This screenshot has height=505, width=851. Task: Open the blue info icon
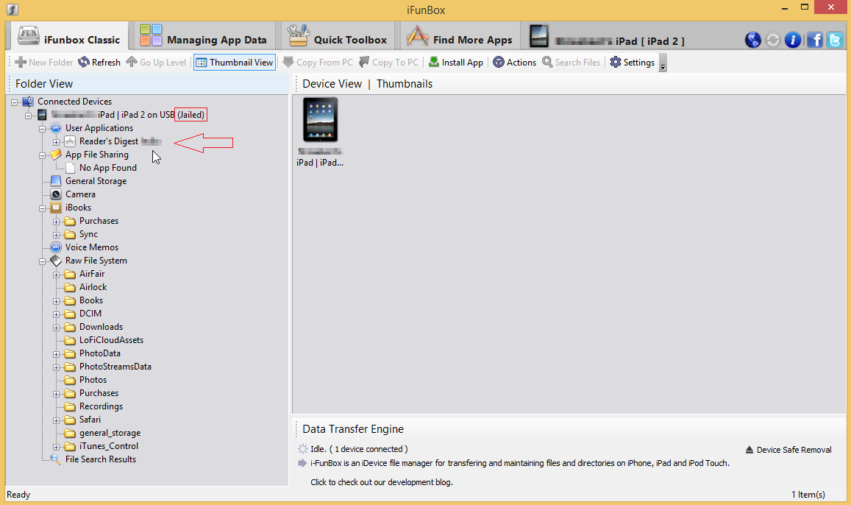(793, 40)
